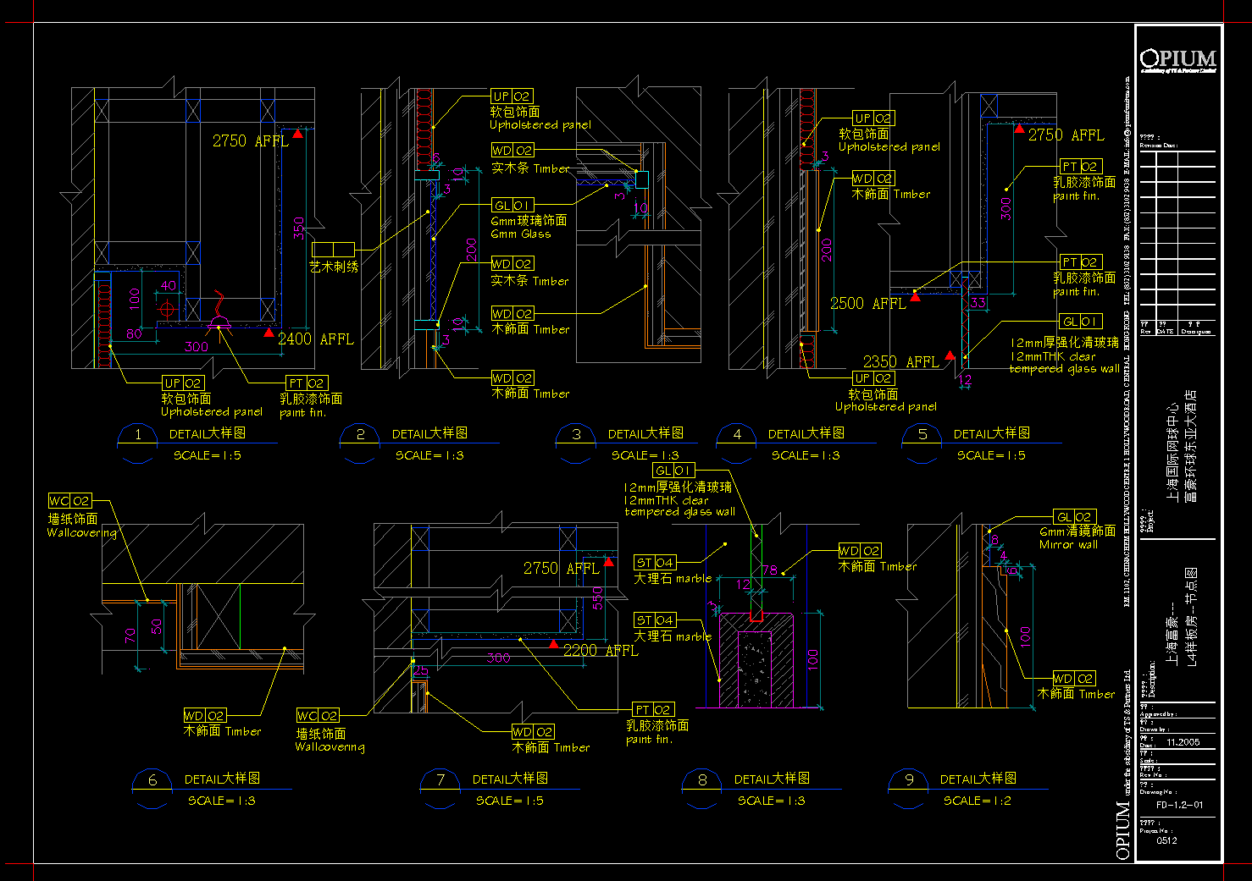Click the detail 8 number bubble

tap(702, 780)
